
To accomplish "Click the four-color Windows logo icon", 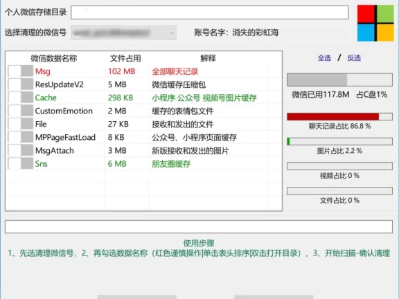I will click(375, 23).
